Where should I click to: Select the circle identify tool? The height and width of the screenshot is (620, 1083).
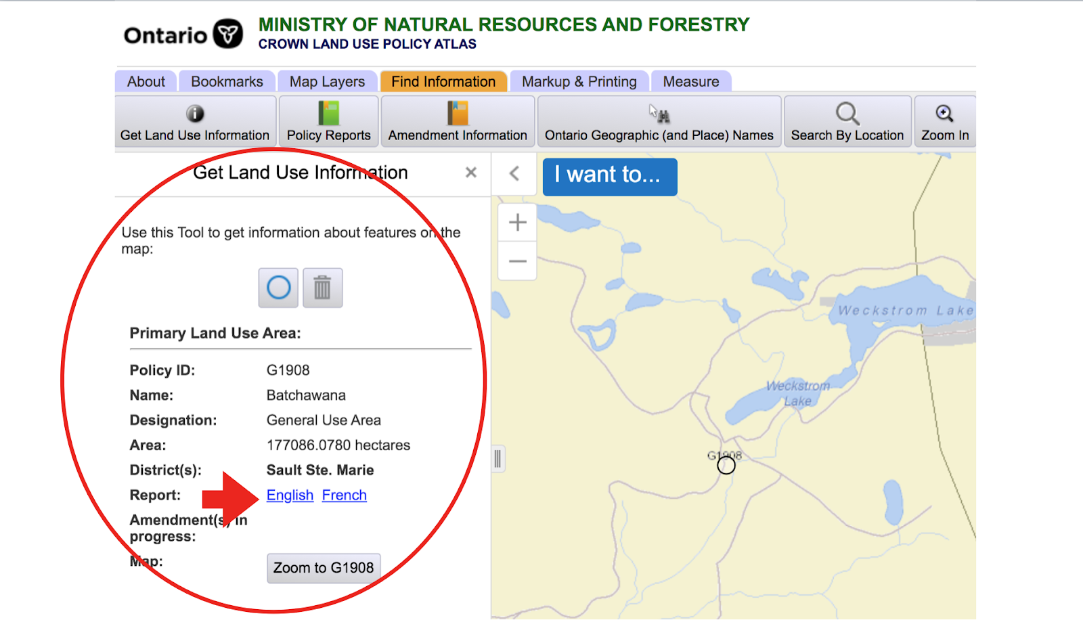tap(278, 288)
